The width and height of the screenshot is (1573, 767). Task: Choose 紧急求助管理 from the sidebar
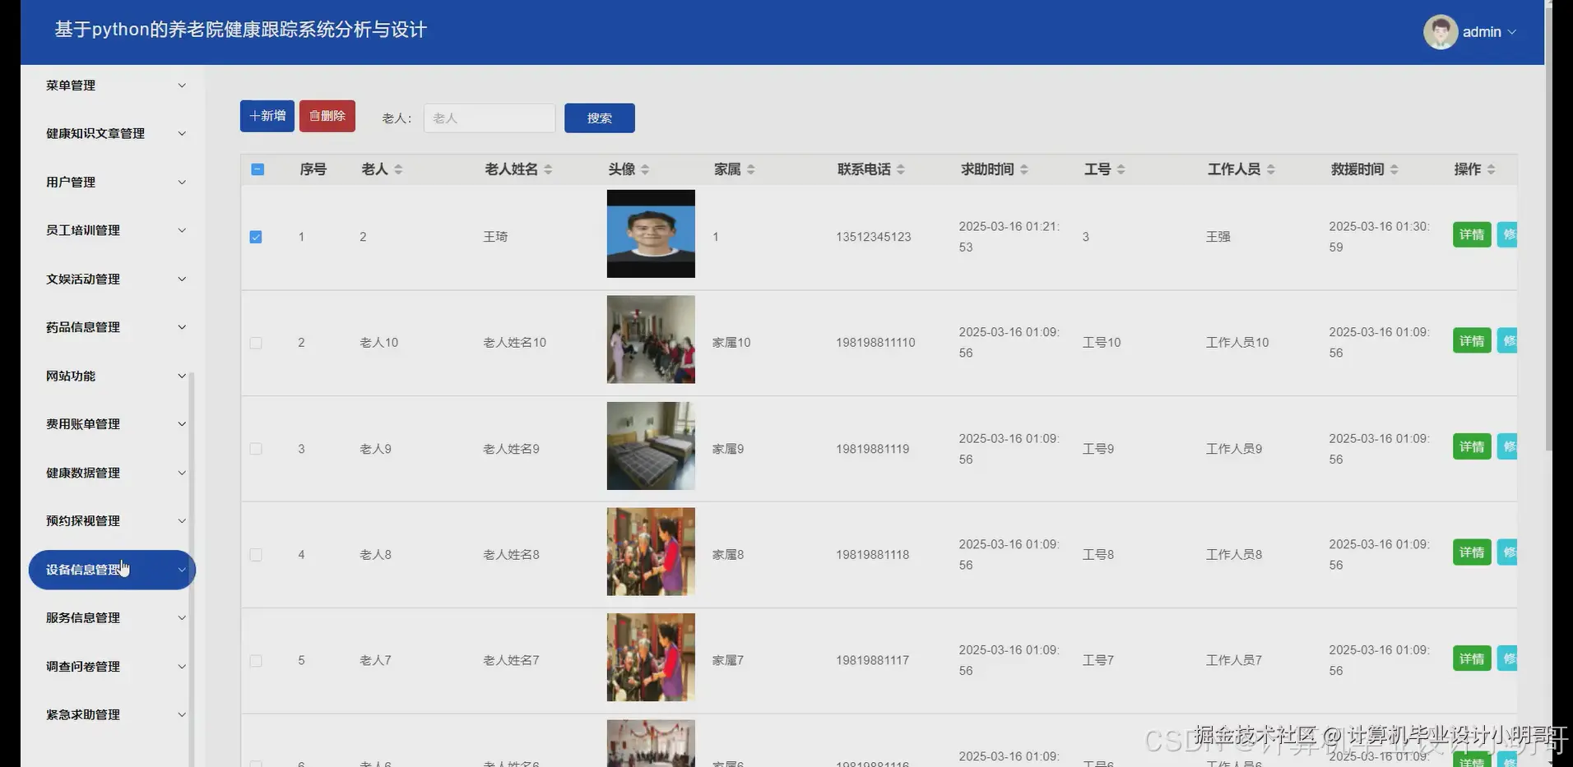point(112,715)
